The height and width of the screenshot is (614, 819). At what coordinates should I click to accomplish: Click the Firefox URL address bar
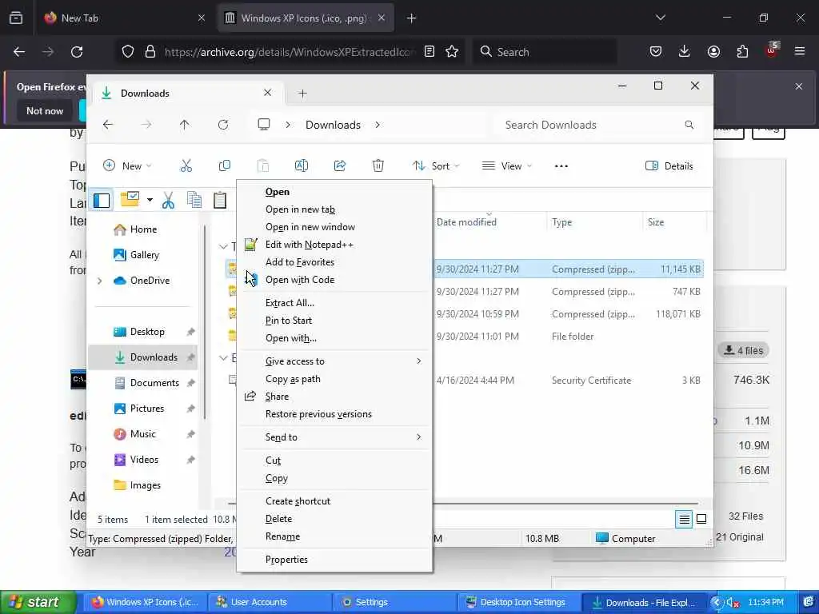[289, 52]
